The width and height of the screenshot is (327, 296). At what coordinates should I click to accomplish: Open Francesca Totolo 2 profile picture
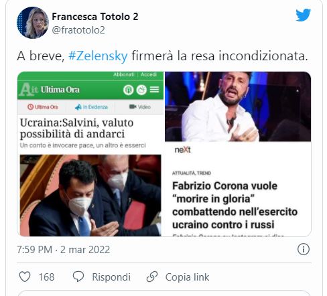pyautogui.click(x=33, y=23)
